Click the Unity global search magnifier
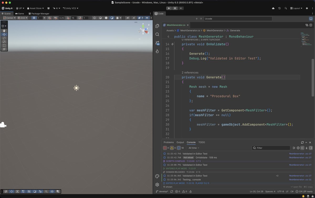315x198 pixels. pos(286,8)
